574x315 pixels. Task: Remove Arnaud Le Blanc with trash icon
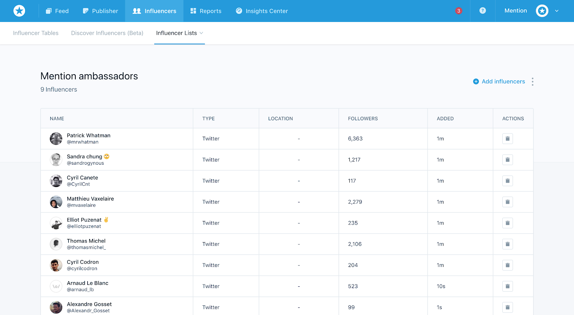[508, 286]
